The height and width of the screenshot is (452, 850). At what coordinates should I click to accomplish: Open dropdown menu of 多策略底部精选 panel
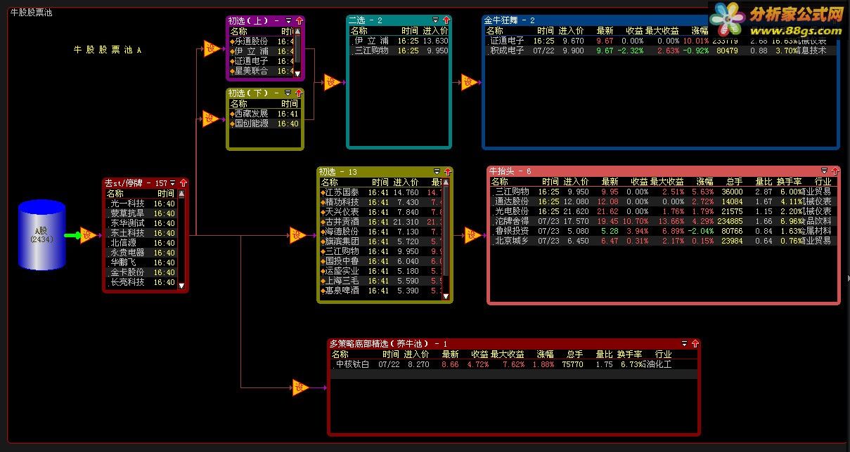(685, 344)
